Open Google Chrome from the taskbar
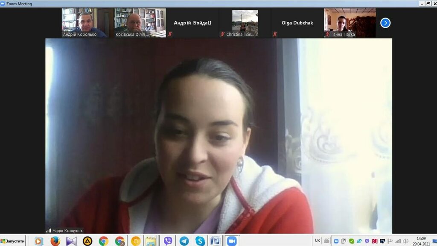 (x=104, y=241)
